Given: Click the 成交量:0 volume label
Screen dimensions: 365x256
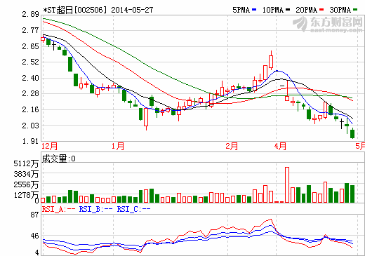Looking at the screenshot, I should (58, 159).
